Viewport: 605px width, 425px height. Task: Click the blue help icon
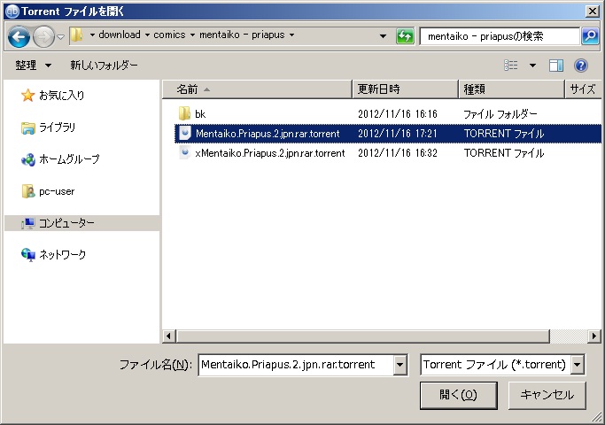click(581, 66)
